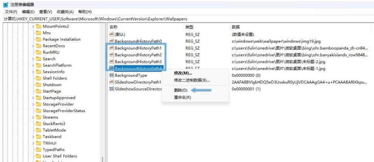This screenshot has width=374, height=162.
Task: Click the Package Installation folder icon
Action: [x=39, y=40]
